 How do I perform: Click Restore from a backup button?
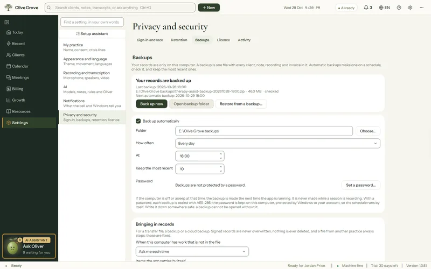(241, 104)
